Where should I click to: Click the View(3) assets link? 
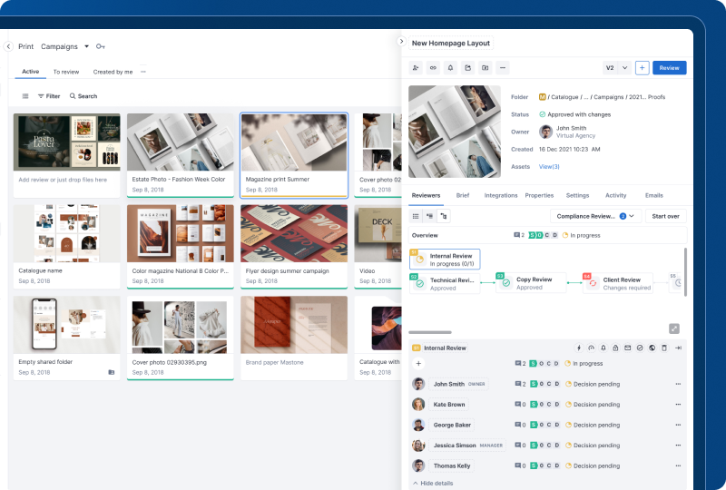(549, 166)
